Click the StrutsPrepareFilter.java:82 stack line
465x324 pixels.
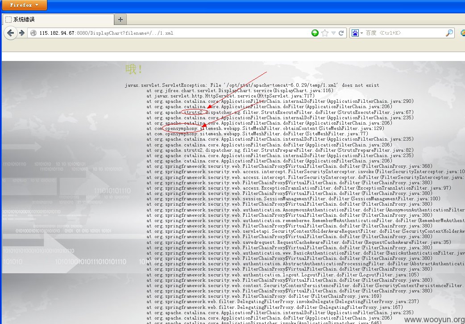point(280,150)
